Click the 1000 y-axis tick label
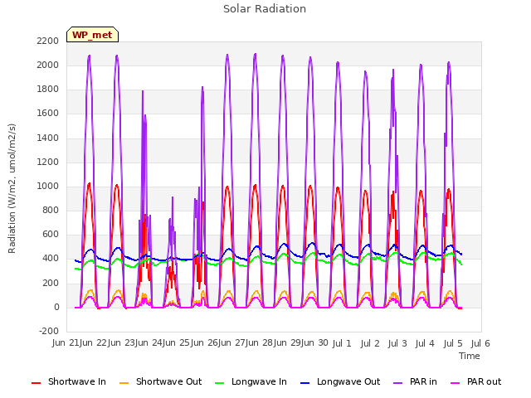531x398 pixels. point(48,186)
